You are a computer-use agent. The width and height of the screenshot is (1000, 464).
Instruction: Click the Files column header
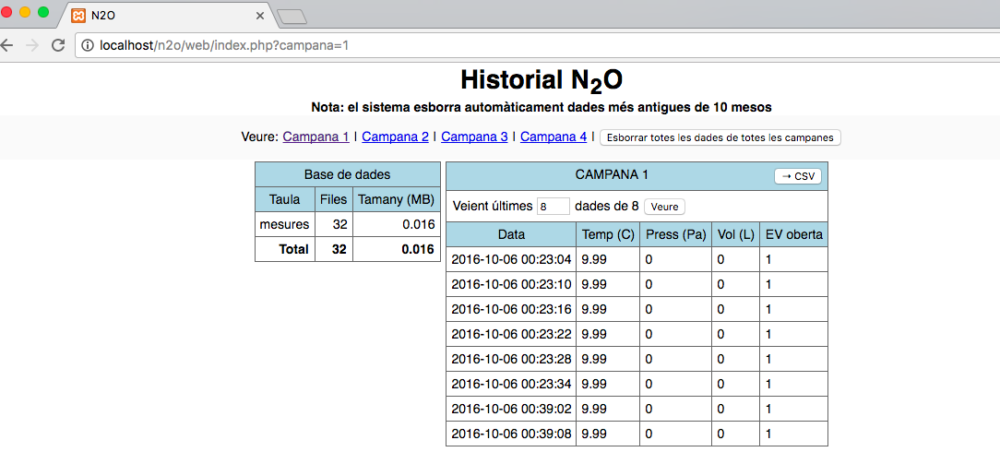pyautogui.click(x=334, y=199)
